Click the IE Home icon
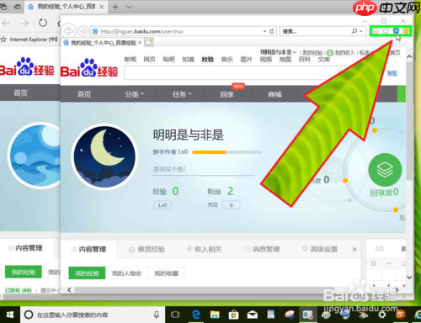This screenshot has width=421, height=323. (376, 31)
